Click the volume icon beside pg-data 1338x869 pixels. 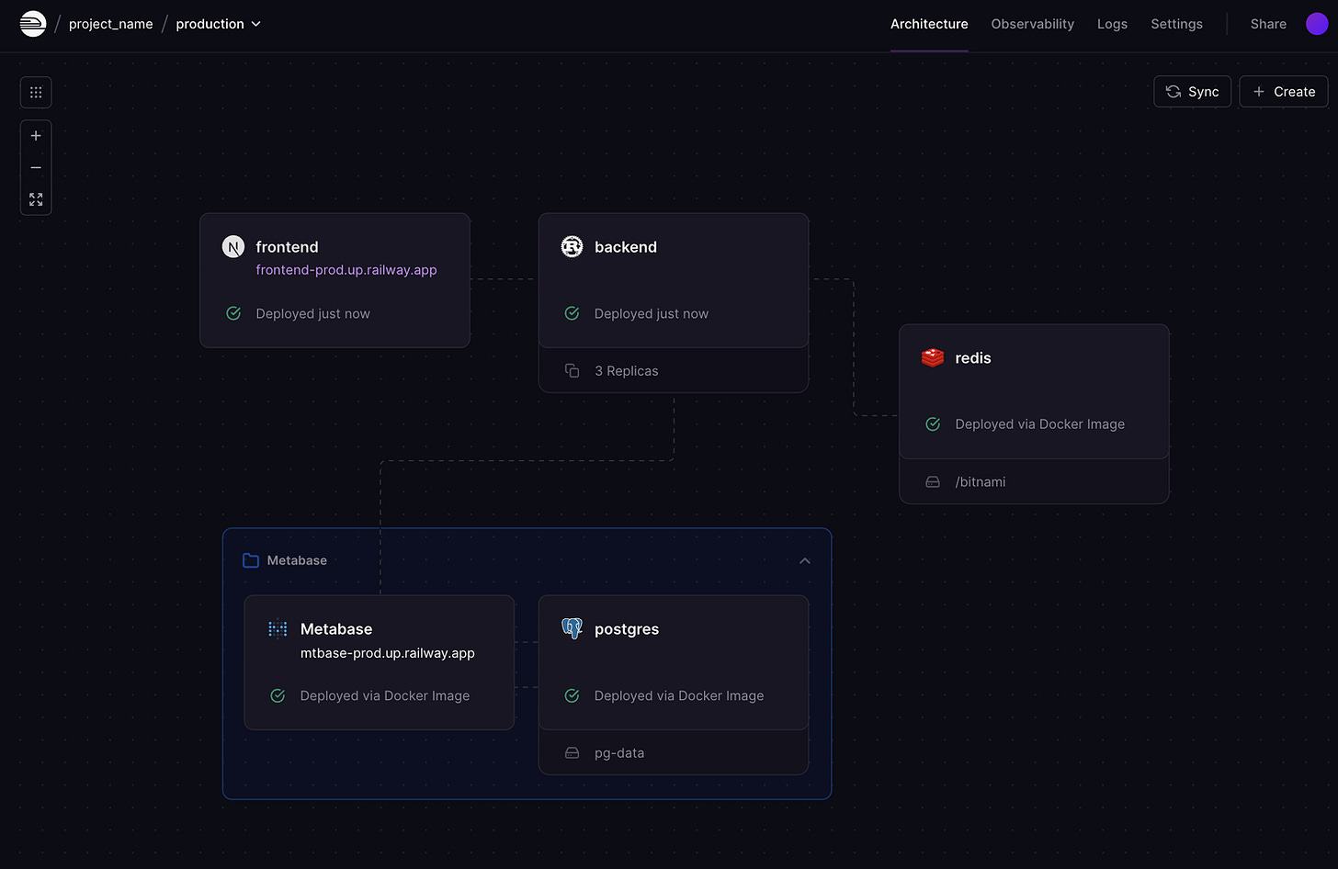coord(572,753)
